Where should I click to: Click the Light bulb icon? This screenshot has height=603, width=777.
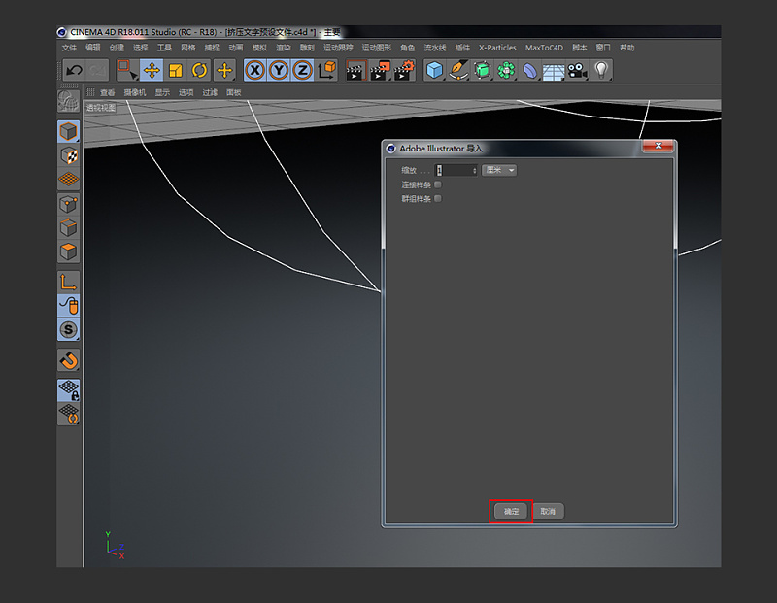tap(602, 70)
